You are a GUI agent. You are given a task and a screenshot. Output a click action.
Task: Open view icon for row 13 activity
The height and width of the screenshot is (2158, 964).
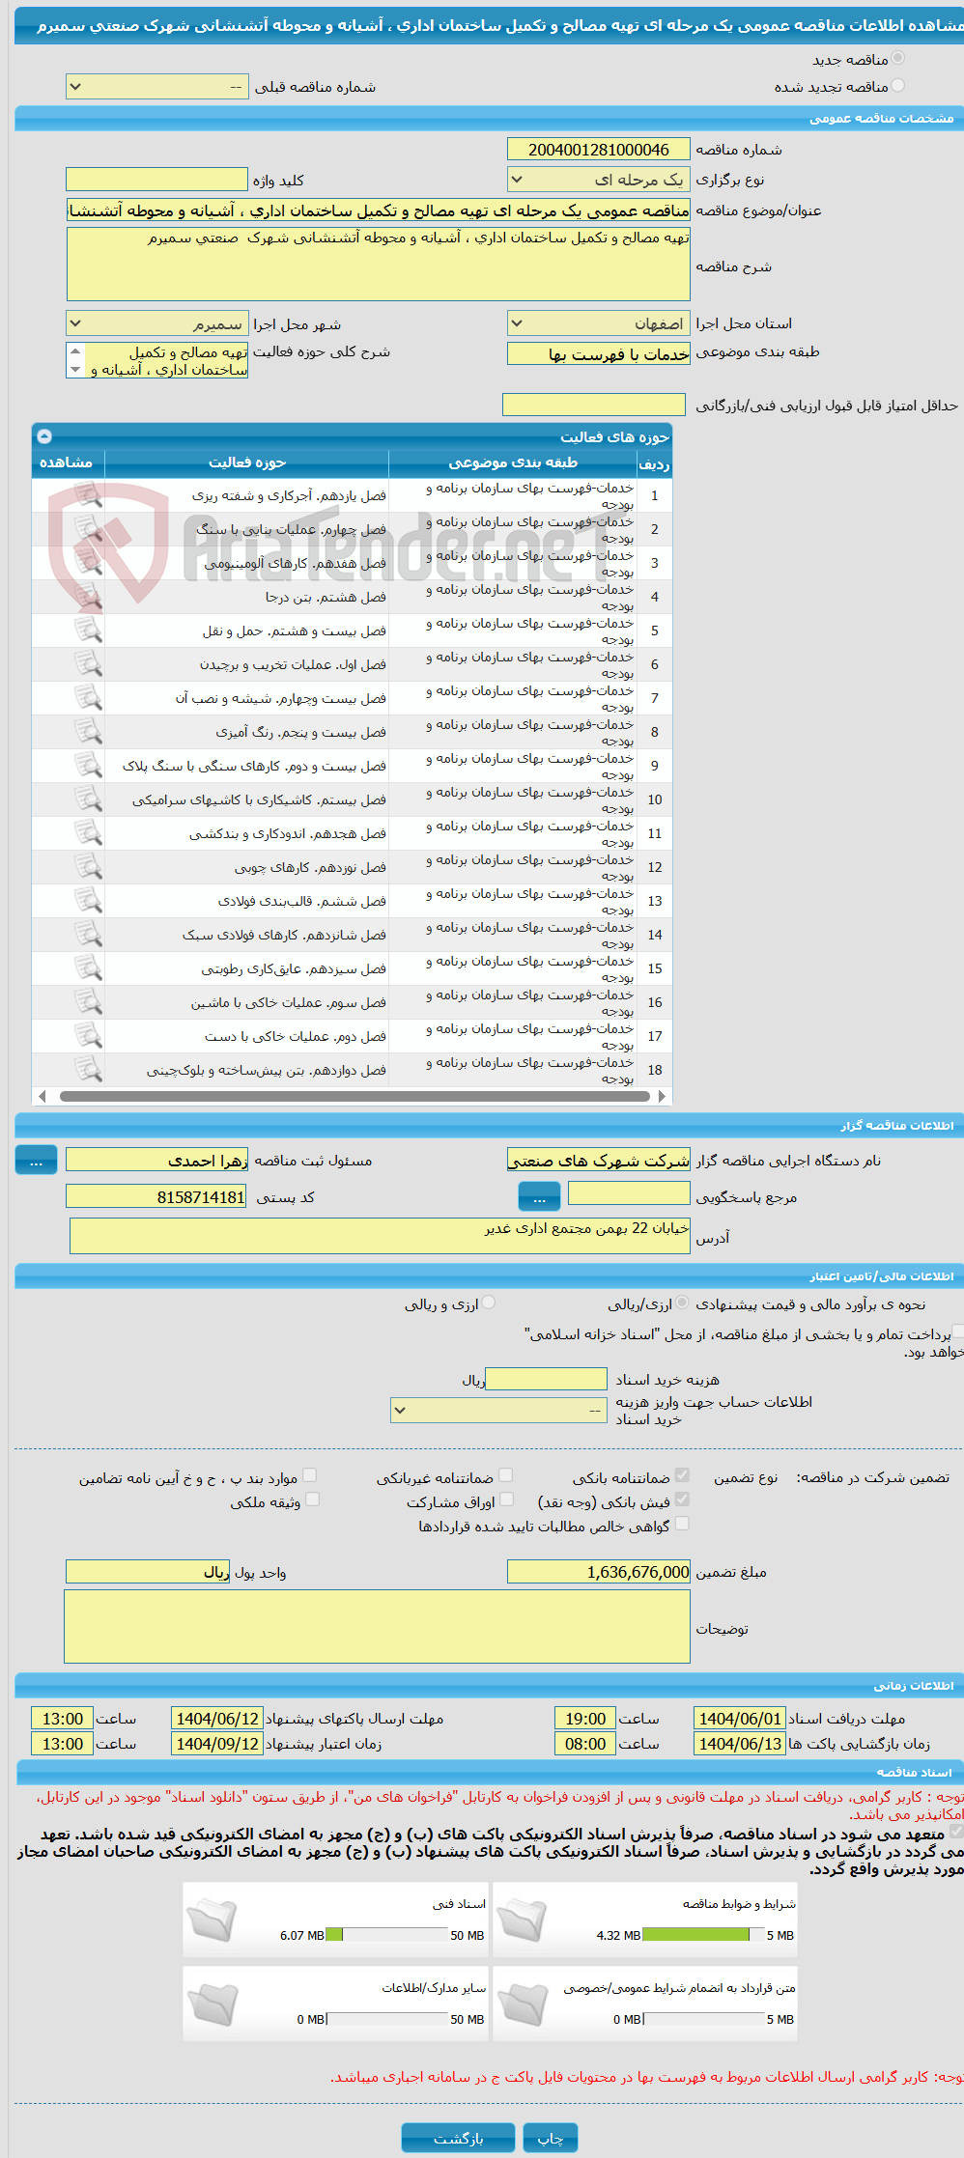click(x=88, y=901)
